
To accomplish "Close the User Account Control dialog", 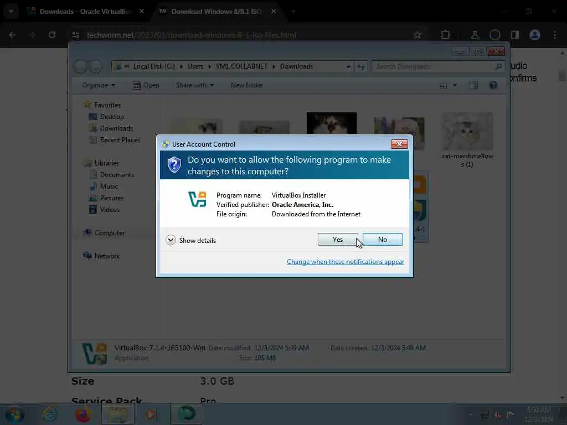I will pyautogui.click(x=399, y=144).
